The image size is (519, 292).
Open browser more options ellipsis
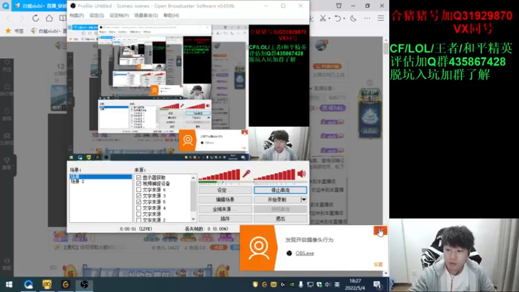[x=367, y=18]
